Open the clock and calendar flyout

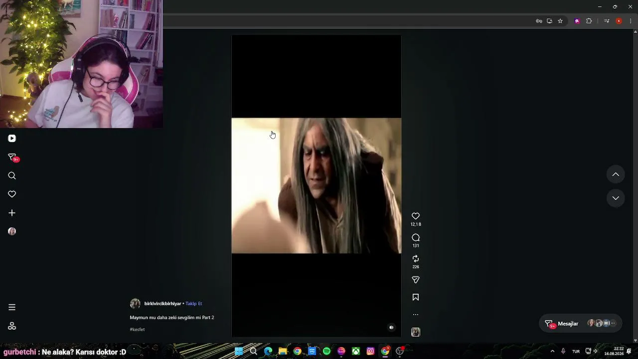tap(614, 351)
